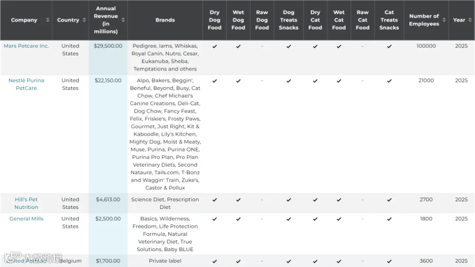Click Belgium row Dry Dog Food checkmark
This screenshot has width=475, height=267.
(x=214, y=261)
